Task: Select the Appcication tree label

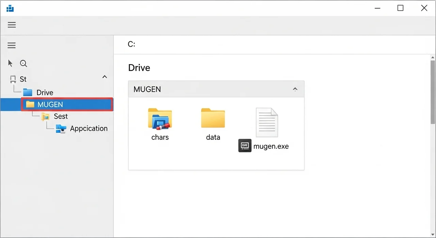Action: point(89,129)
